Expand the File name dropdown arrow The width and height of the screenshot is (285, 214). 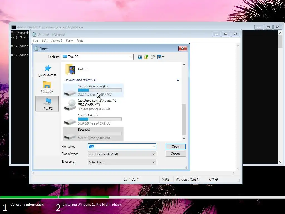[x=154, y=147]
